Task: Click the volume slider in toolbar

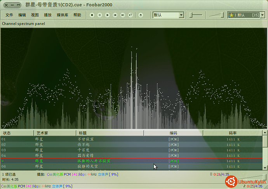Action: [x=216, y=15]
